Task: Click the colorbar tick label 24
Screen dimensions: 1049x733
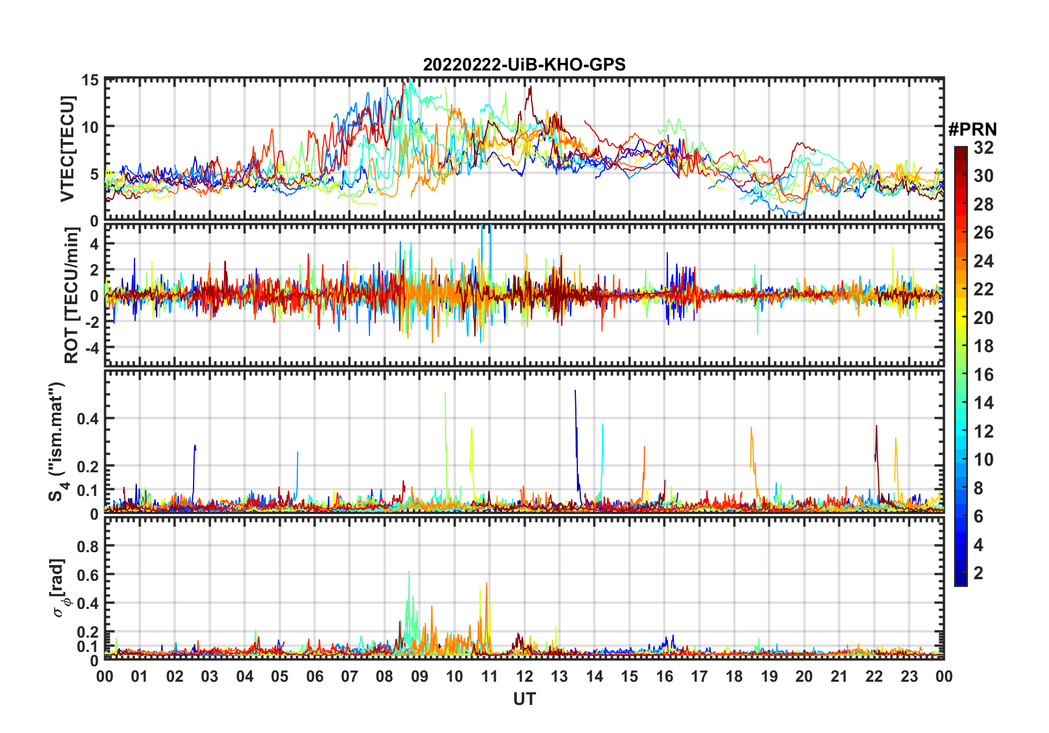Action: point(983,261)
